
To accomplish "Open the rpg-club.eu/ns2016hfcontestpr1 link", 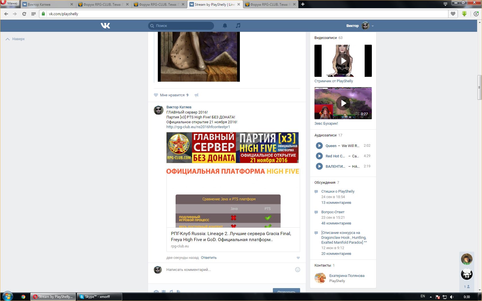I will tap(198, 127).
